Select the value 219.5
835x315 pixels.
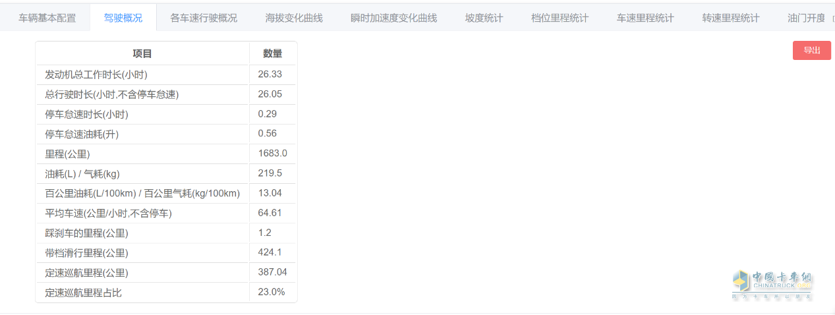point(270,173)
